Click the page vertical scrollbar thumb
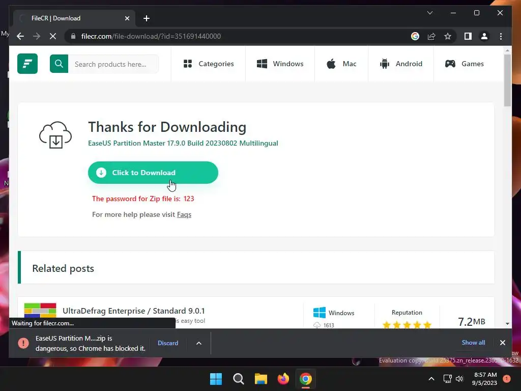The width and height of the screenshot is (521, 391). (507, 80)
